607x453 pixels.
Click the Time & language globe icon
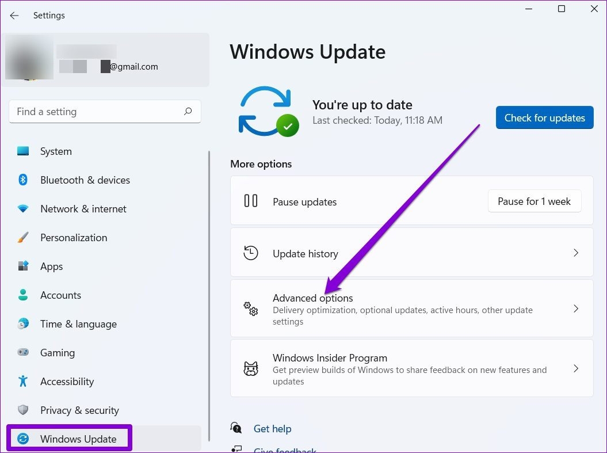tap(23, 323)
